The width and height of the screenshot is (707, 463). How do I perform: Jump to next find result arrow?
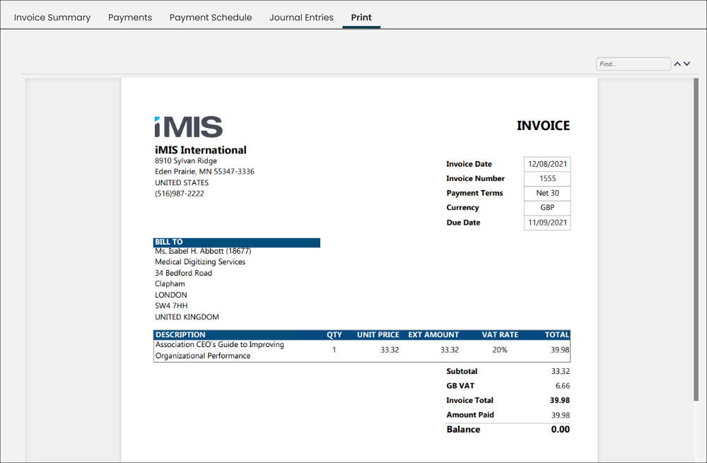(686, 64)
